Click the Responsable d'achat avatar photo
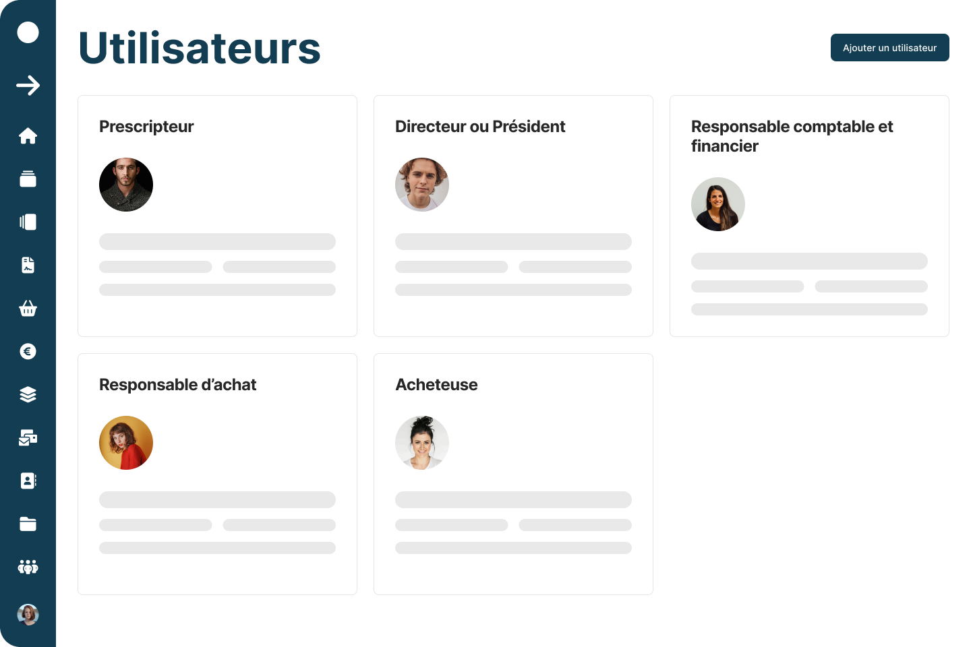The height and width of the screenshot is (647, 971). tap(126, 443)
